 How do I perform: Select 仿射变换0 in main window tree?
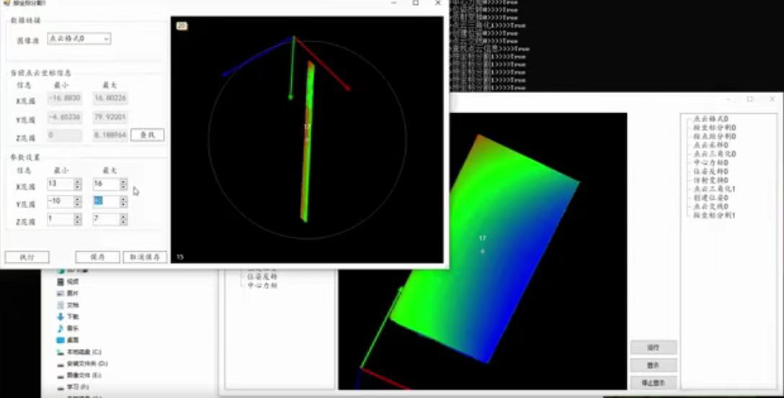pos(711,180)
